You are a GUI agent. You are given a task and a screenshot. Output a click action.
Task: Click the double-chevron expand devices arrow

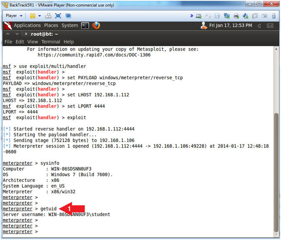[191, 16]
